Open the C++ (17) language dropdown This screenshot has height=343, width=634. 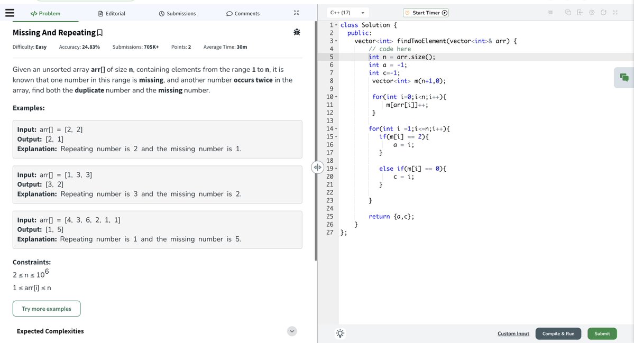click(x=348, y=13)
